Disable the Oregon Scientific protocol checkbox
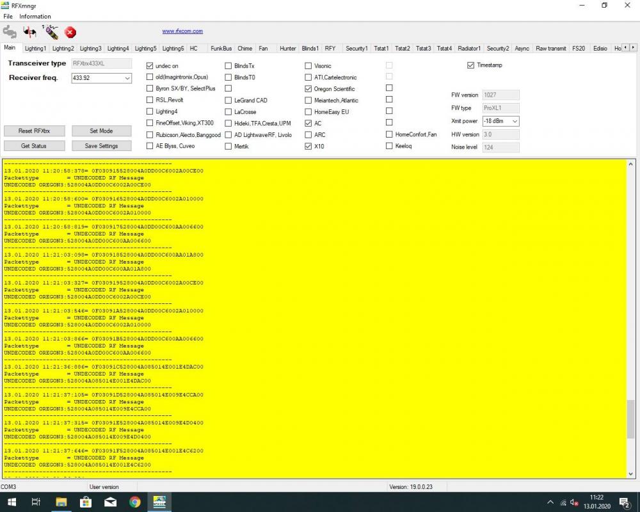The image size is (640, 512). click(308, 89)
